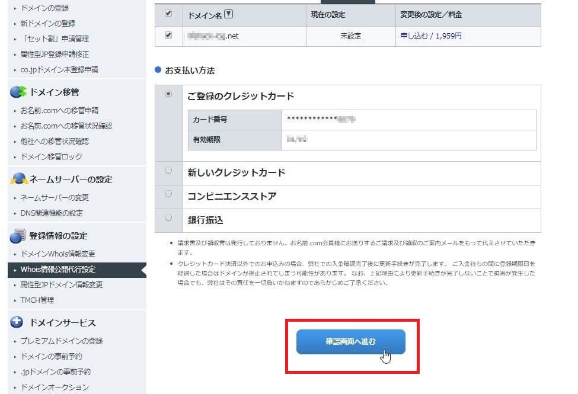
Task: Select ご登録のクレジットカード radio button
Action: tap(168, 94)
